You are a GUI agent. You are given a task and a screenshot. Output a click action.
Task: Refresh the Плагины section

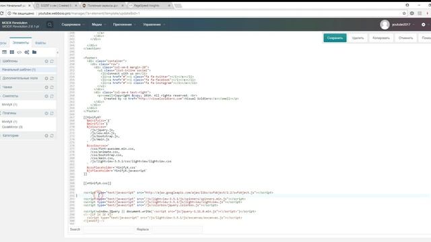point(52,114)
